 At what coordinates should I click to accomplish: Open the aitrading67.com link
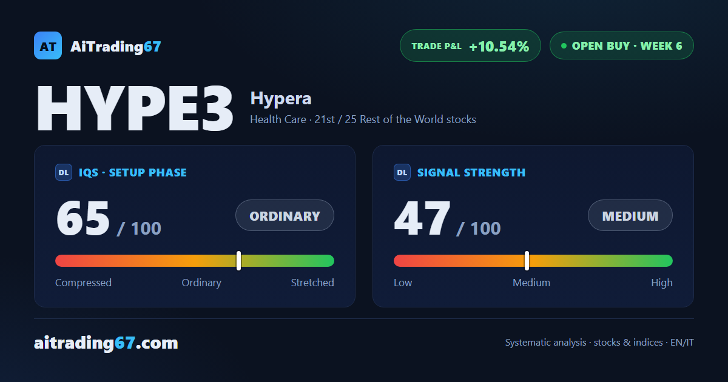pyautogui.click(x=106, y=343)
